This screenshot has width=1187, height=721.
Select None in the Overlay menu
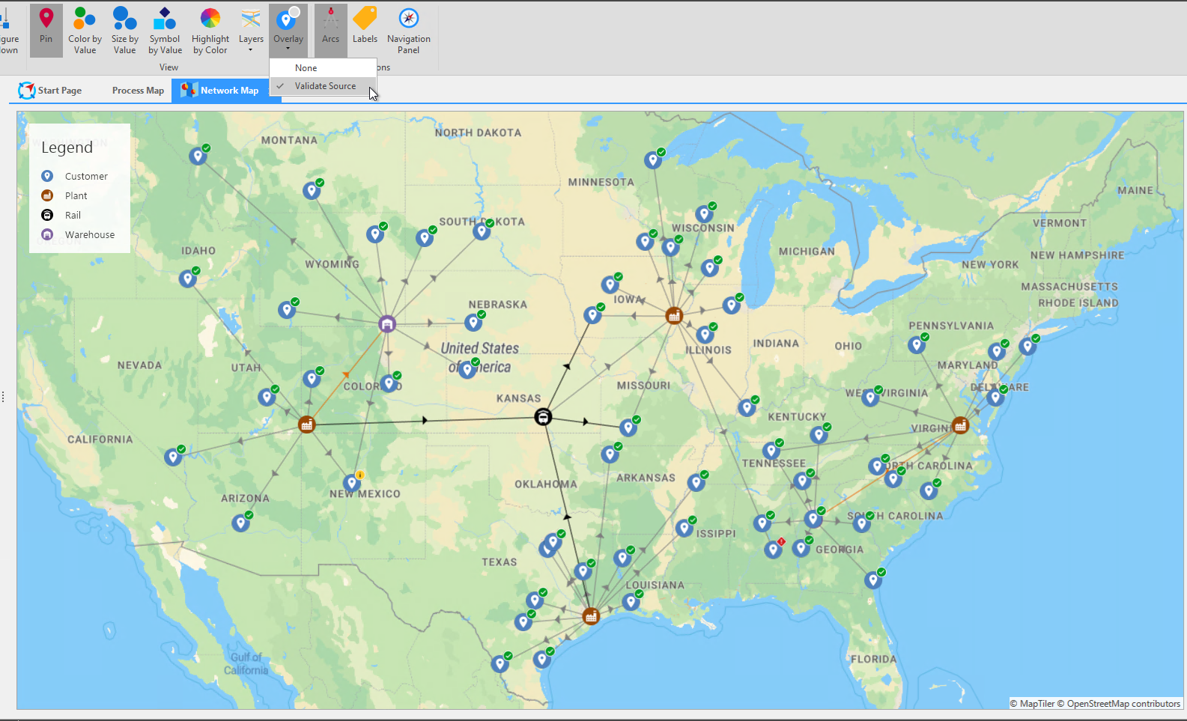pyautogui.click(x=323, y=68)
